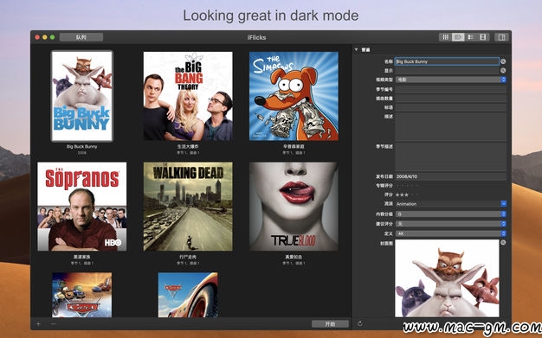The width and height of the screenshot is (542, 338).
Task: Select the Cars 3 poster with red car close-up
Action: tap(188, 295)
